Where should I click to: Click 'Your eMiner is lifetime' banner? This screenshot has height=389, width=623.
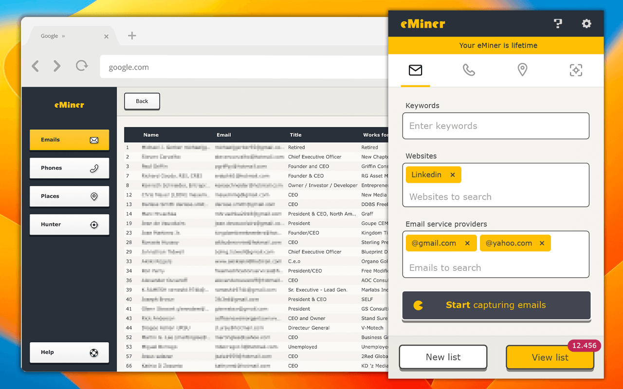click(496, 46)
